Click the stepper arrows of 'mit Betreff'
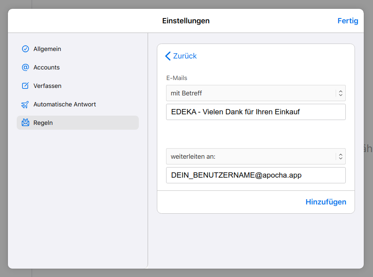 (340, 93)
